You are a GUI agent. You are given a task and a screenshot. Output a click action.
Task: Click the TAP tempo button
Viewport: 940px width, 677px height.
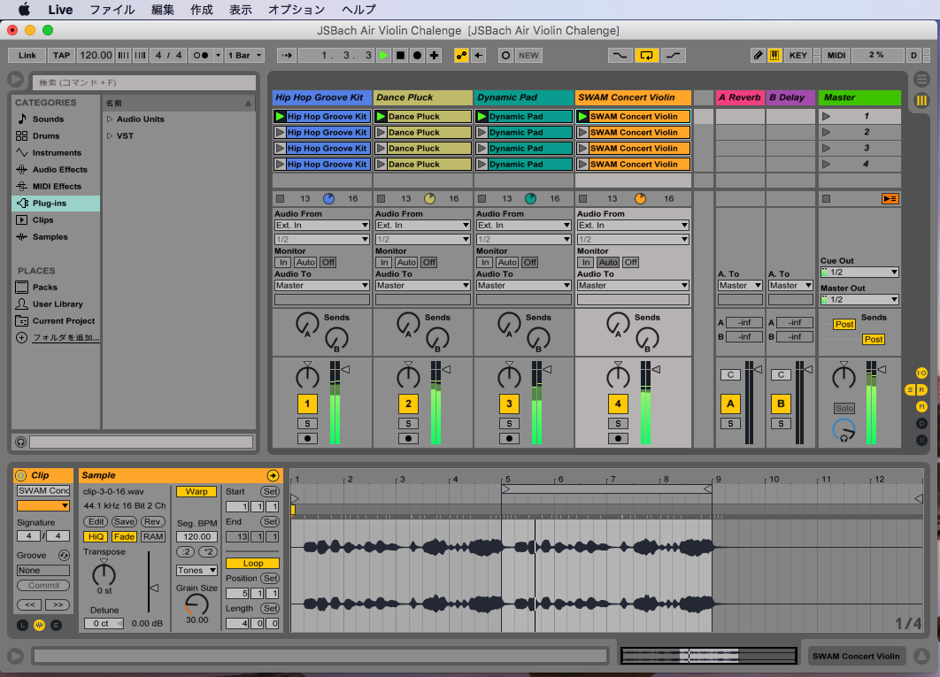pos(61,55)
